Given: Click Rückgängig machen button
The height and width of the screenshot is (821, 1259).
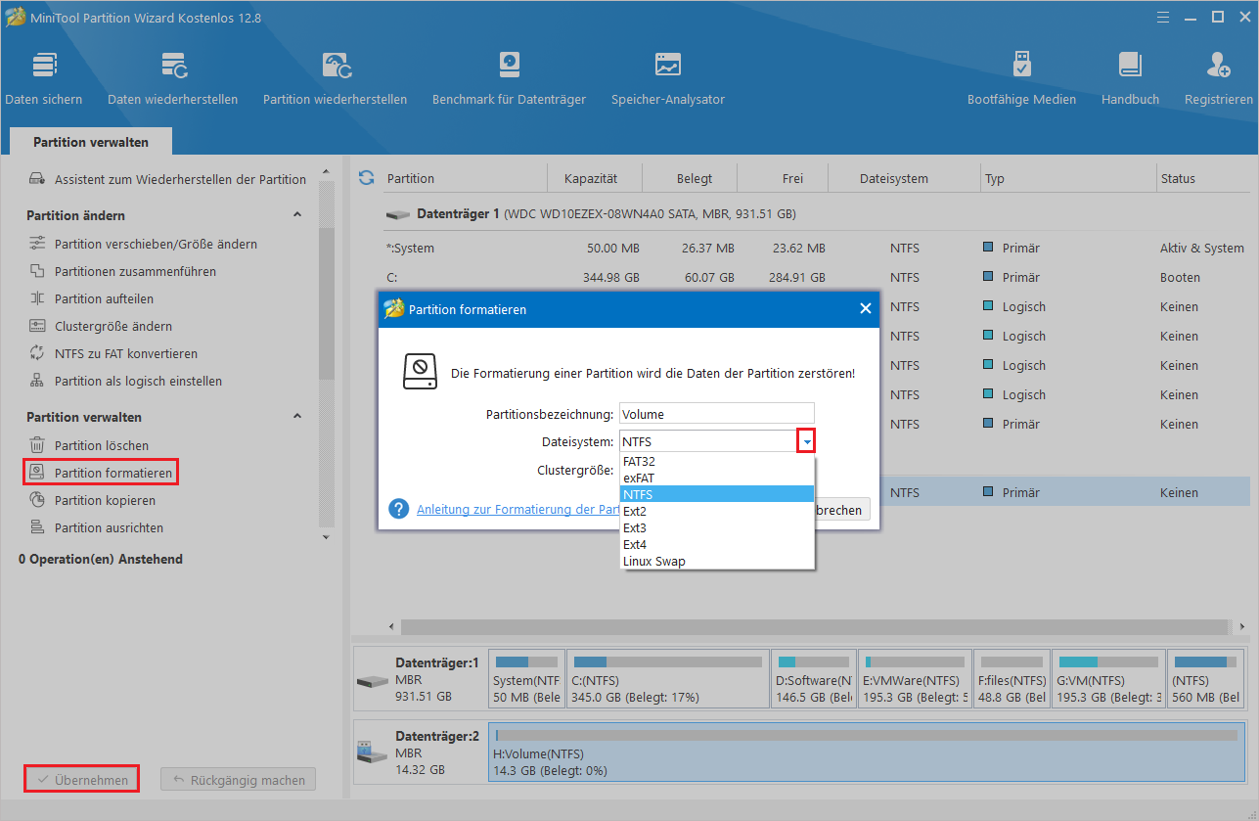Looking at the screenshot, I should (238, 780).
